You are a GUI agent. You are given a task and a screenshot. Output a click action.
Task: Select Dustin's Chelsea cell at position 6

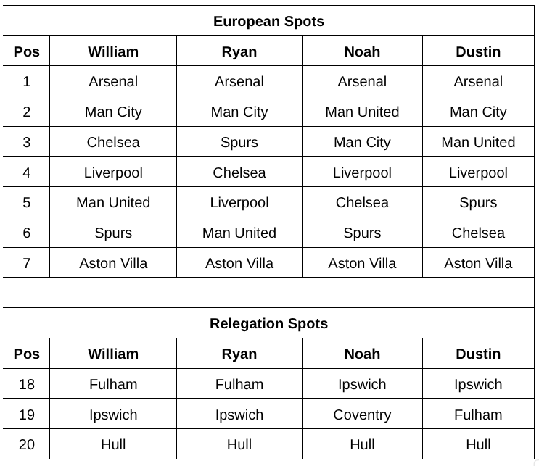pyautogui.click(x=478, y=232)
